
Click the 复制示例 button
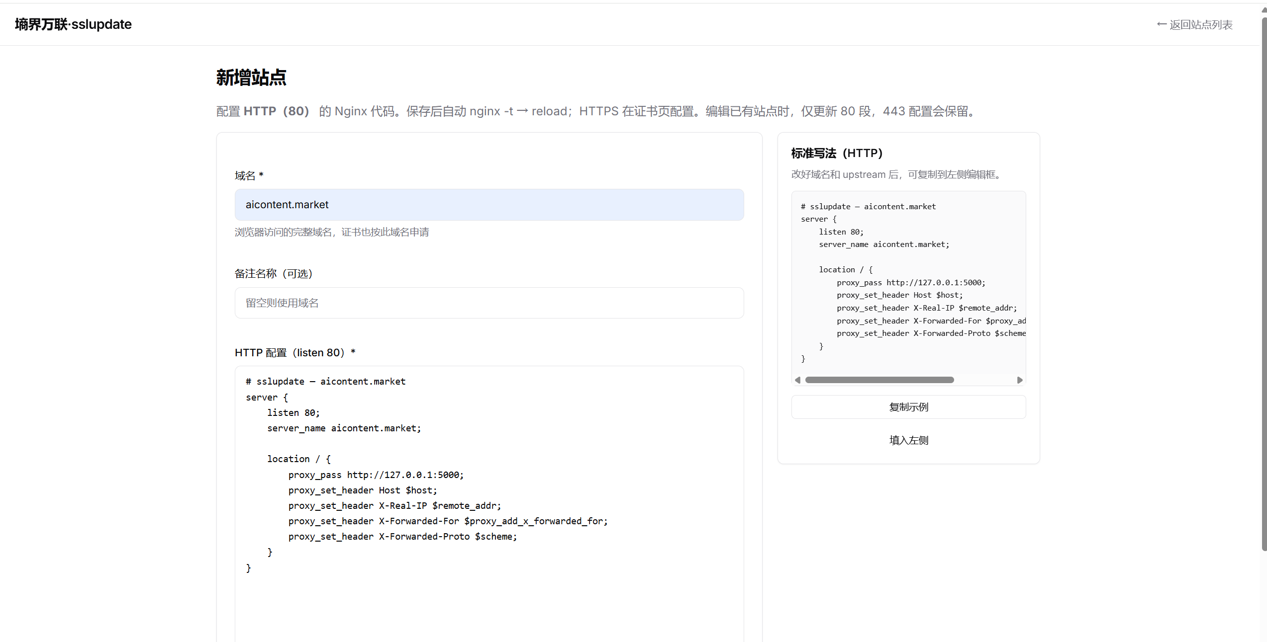click(908, 407)
